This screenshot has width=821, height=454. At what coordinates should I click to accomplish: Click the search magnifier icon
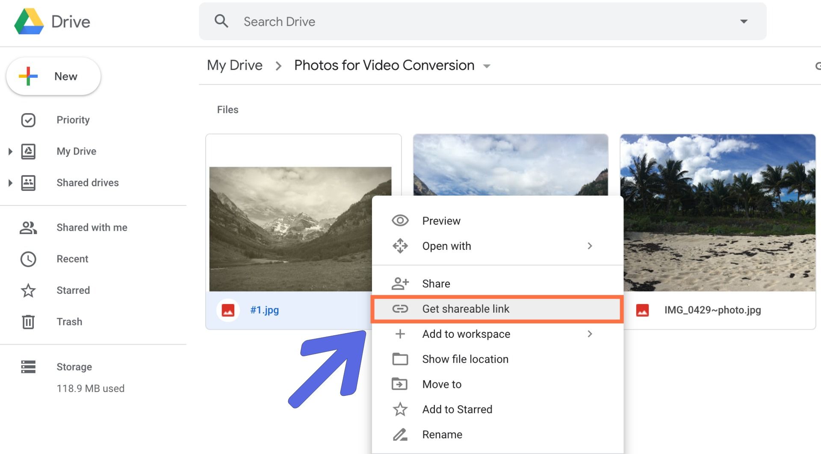tap(221, 21)
